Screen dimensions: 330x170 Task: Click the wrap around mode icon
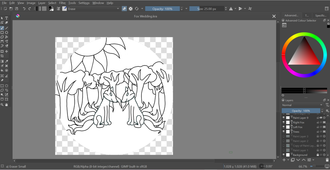pos(250,9)
